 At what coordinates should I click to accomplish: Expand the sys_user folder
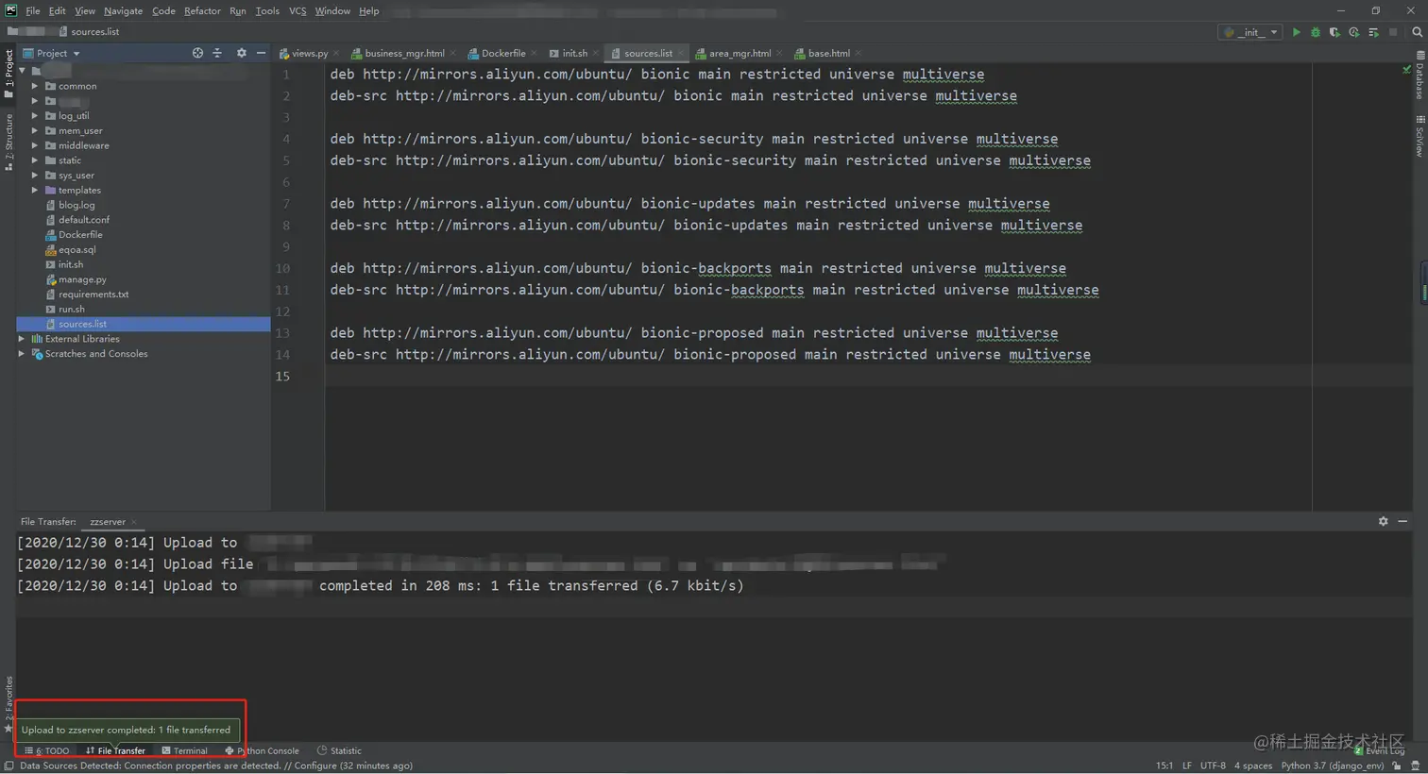click(35, 176)
